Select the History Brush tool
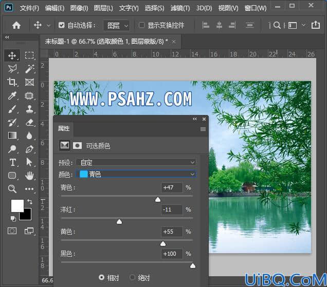Screen dimensions: 327x287 [x=12, y=122]
